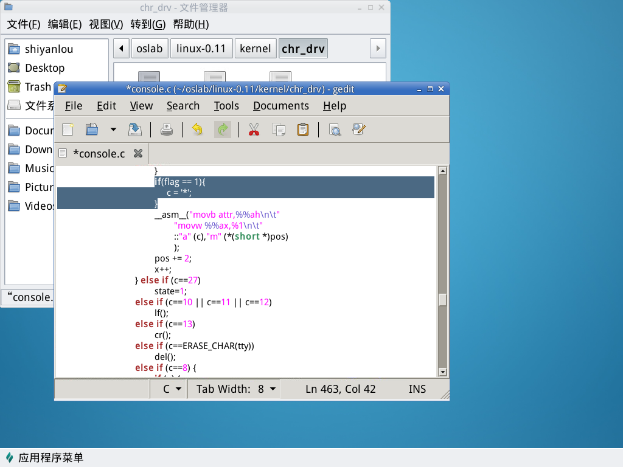Save the console.c file
The height and width of the screenshot is (467, 623).
pyautogui.click(x=134, y=130)
